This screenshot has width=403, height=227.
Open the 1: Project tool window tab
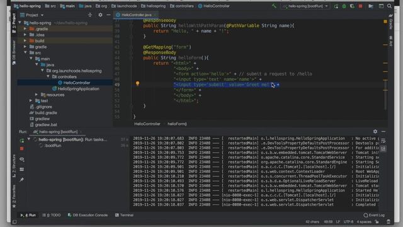click(14, 23)
